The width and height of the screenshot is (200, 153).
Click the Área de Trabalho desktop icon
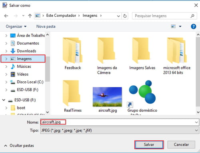[13, 36]
